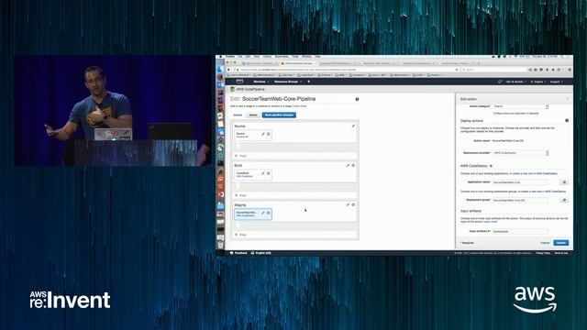Edit the Build stage with its pencil icon
587x330 pixels.
[348, 165]
